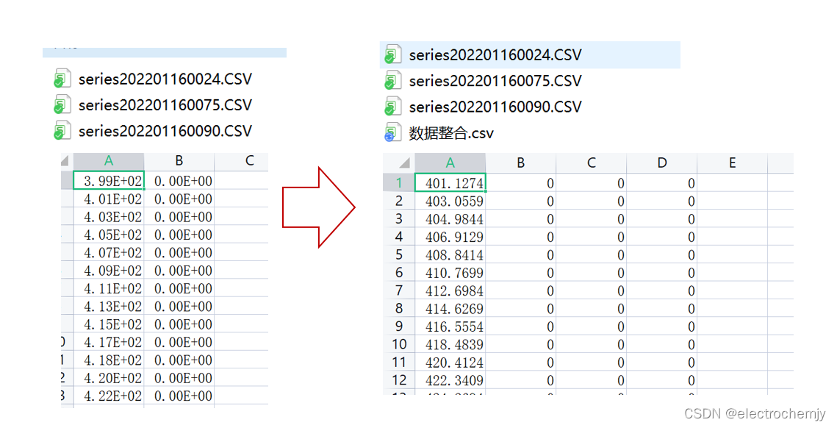Select row 7 header in right sheet
Screen dimensions: 837x428
click(x=399, y=290)
